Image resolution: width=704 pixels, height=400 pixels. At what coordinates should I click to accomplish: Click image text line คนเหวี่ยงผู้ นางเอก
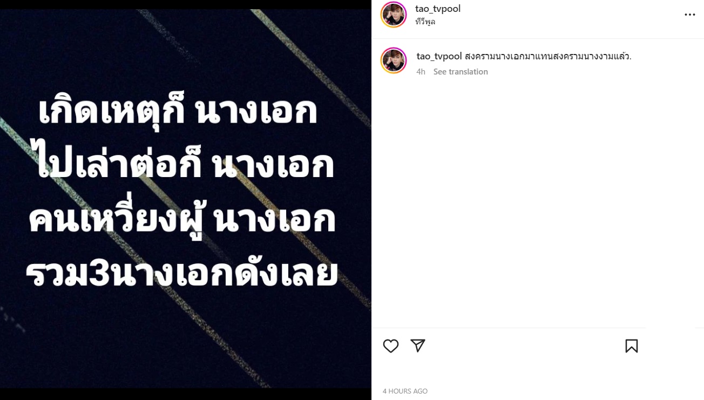tap(182, 221)
